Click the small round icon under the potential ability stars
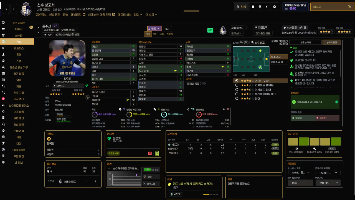The width and height of the screenshot is (355, 200). click(87, 97)
